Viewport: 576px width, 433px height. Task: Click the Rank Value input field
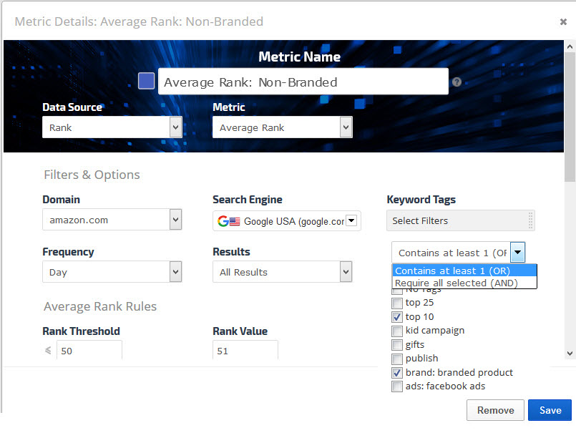click(245, 351)
